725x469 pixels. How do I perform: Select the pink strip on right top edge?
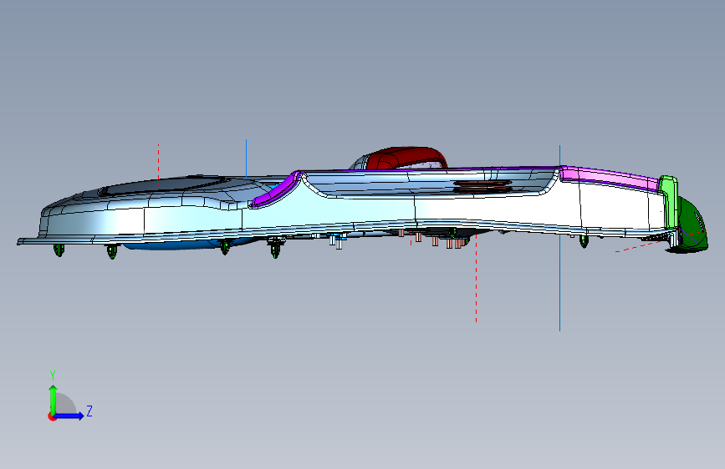[x=610, y=178]
